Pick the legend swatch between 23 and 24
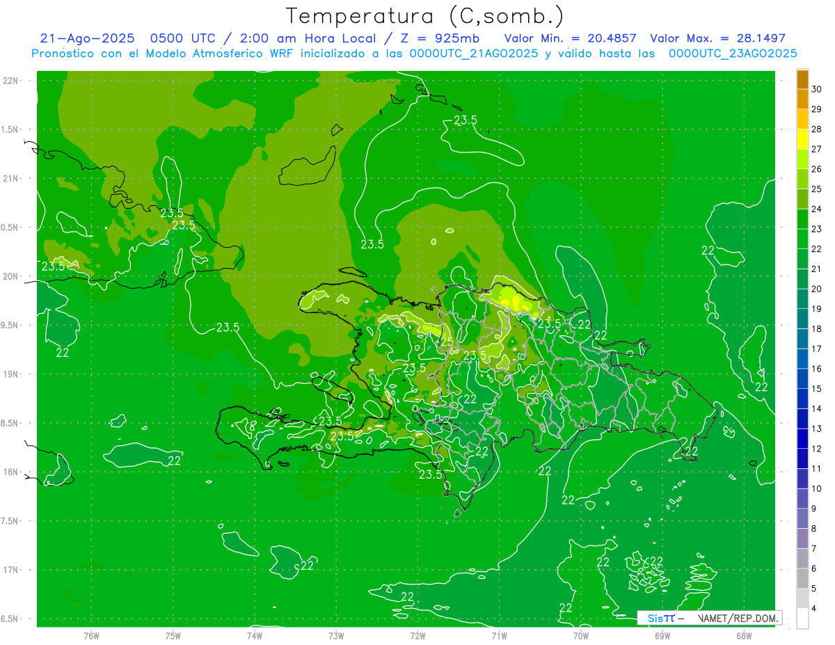 click(x=802, y=219)
